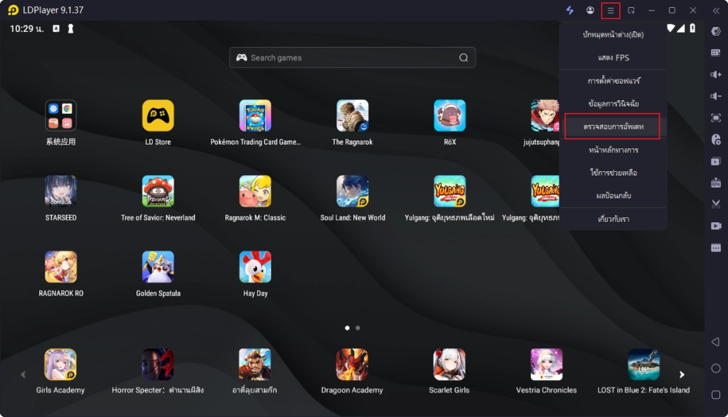Collapse the sidebar with double-arrow icon

[716, 10]
